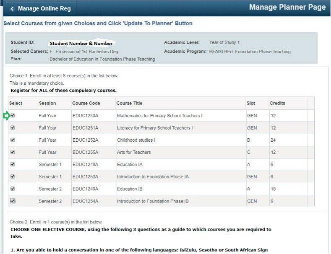Click the Credits column header
Image resolution: width=331 pixels, height=254 pixels.
tap(277, 103)
